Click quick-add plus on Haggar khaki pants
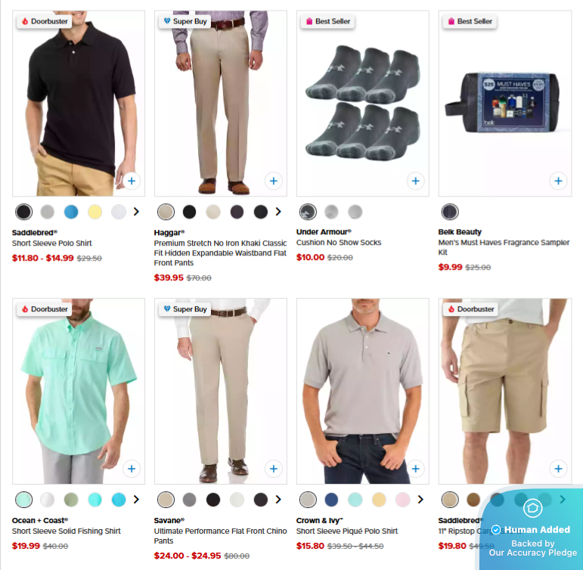This screenshot has height=570, width=583. pos(274,181)
